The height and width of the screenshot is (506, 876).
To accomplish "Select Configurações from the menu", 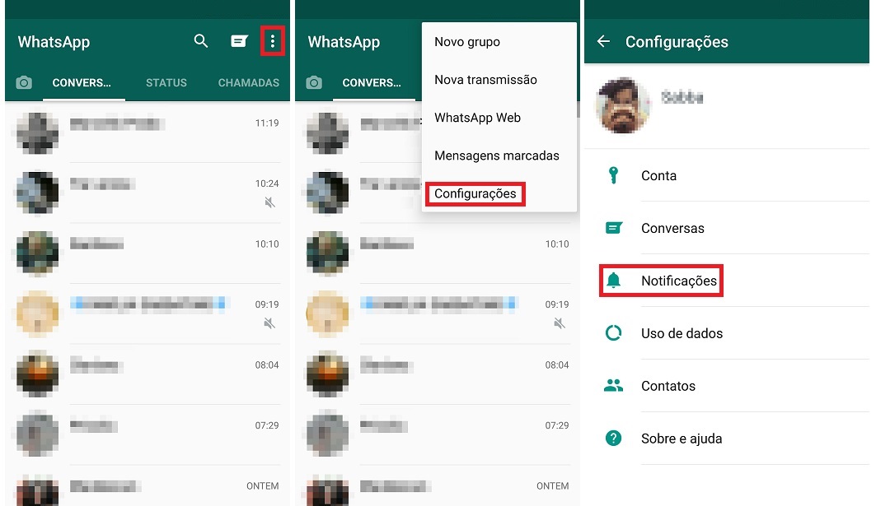I will (475, 193).
